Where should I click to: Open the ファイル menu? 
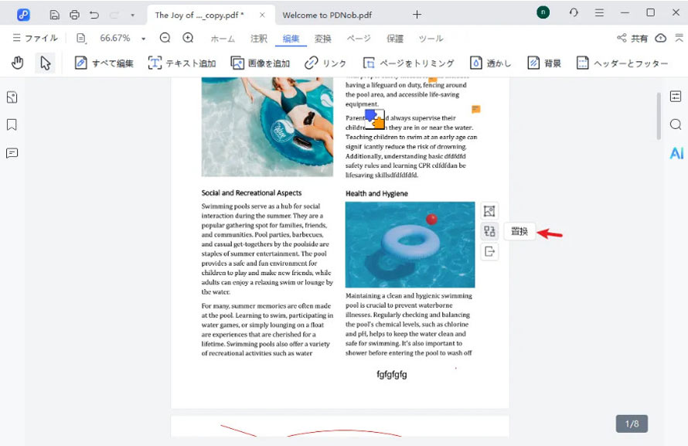pos(35,38)
